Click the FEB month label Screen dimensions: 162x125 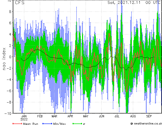tap(40, 116)
